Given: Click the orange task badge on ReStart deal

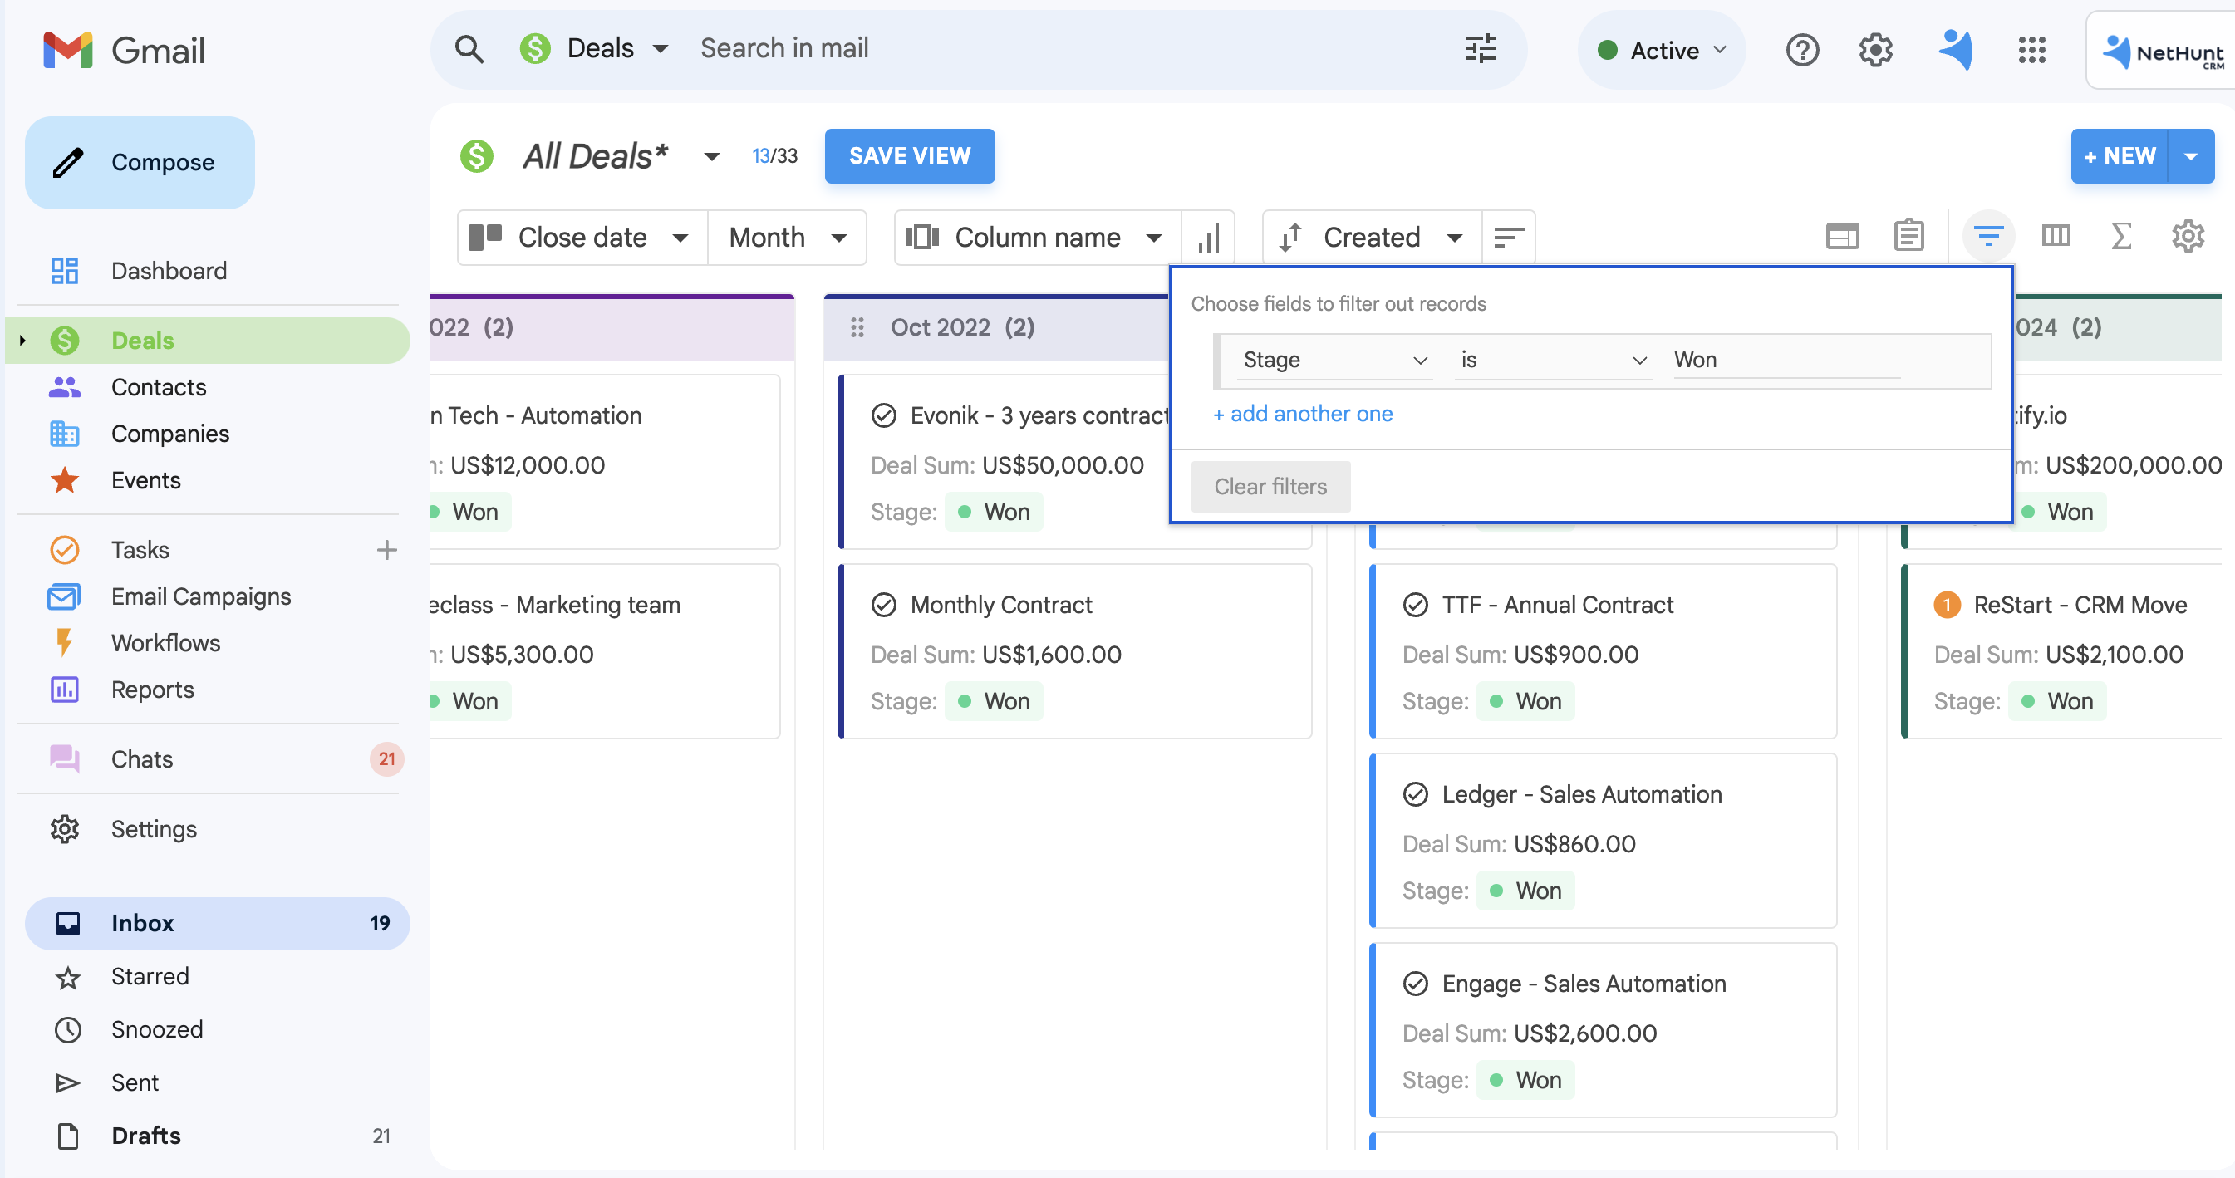Looking at the screenshot, I should (x=1947, y=605).
